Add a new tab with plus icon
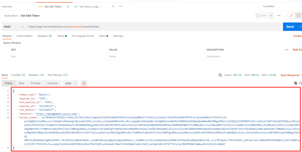302x152 pixels. [x=113, y=6]
